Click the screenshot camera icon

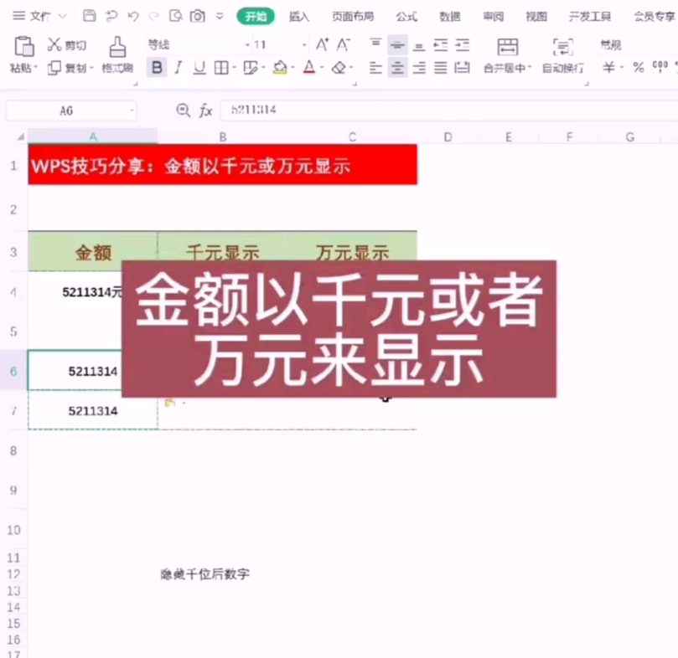[198, 17]
